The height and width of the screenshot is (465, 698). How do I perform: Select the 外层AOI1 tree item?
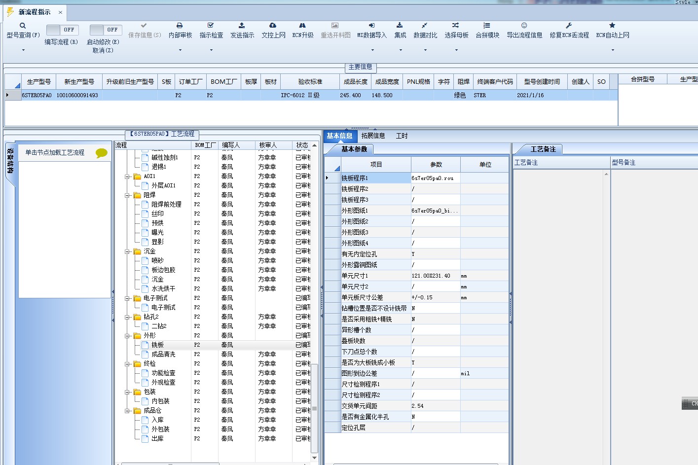163,186
